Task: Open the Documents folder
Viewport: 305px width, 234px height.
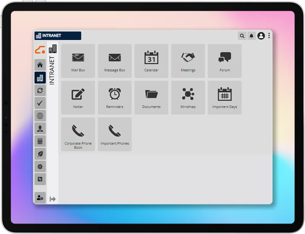Action: click(x=151, y=97)
